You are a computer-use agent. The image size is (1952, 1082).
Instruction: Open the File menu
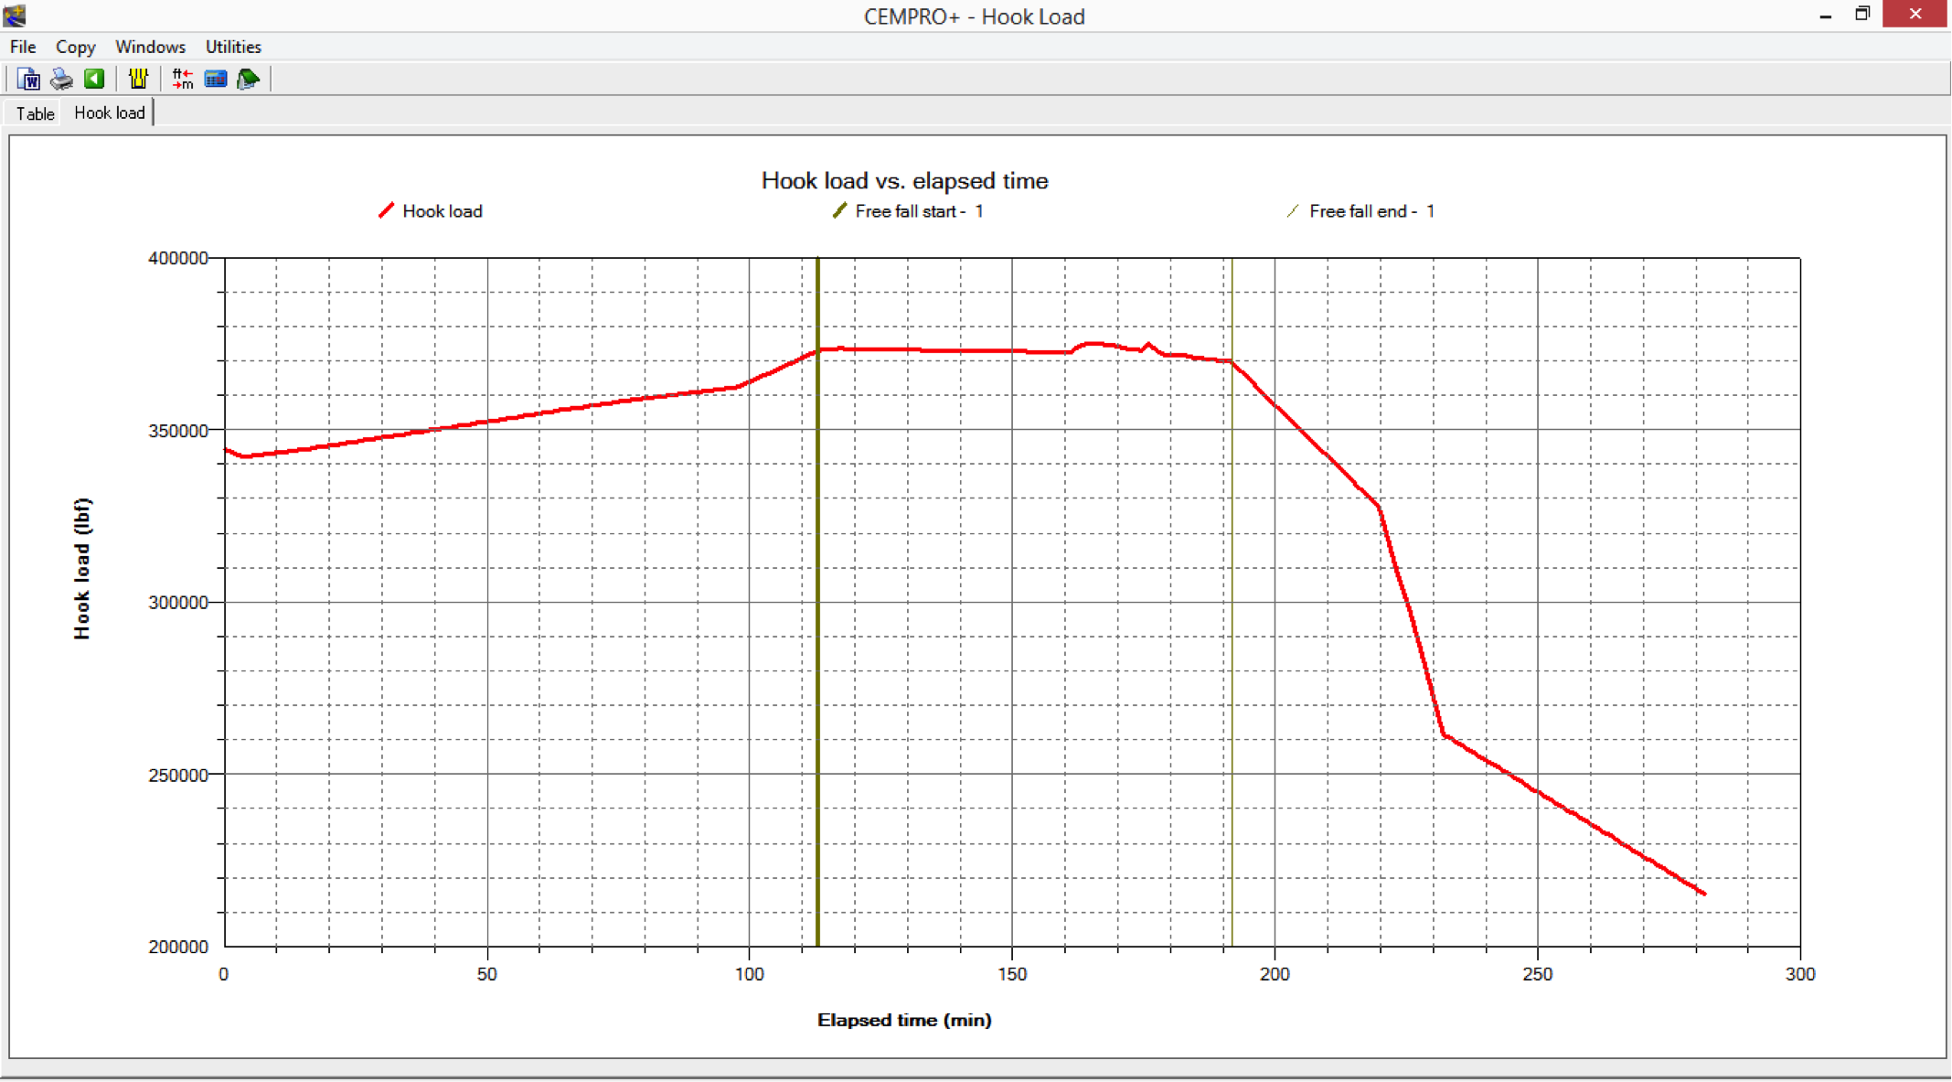tap(23, 47)
